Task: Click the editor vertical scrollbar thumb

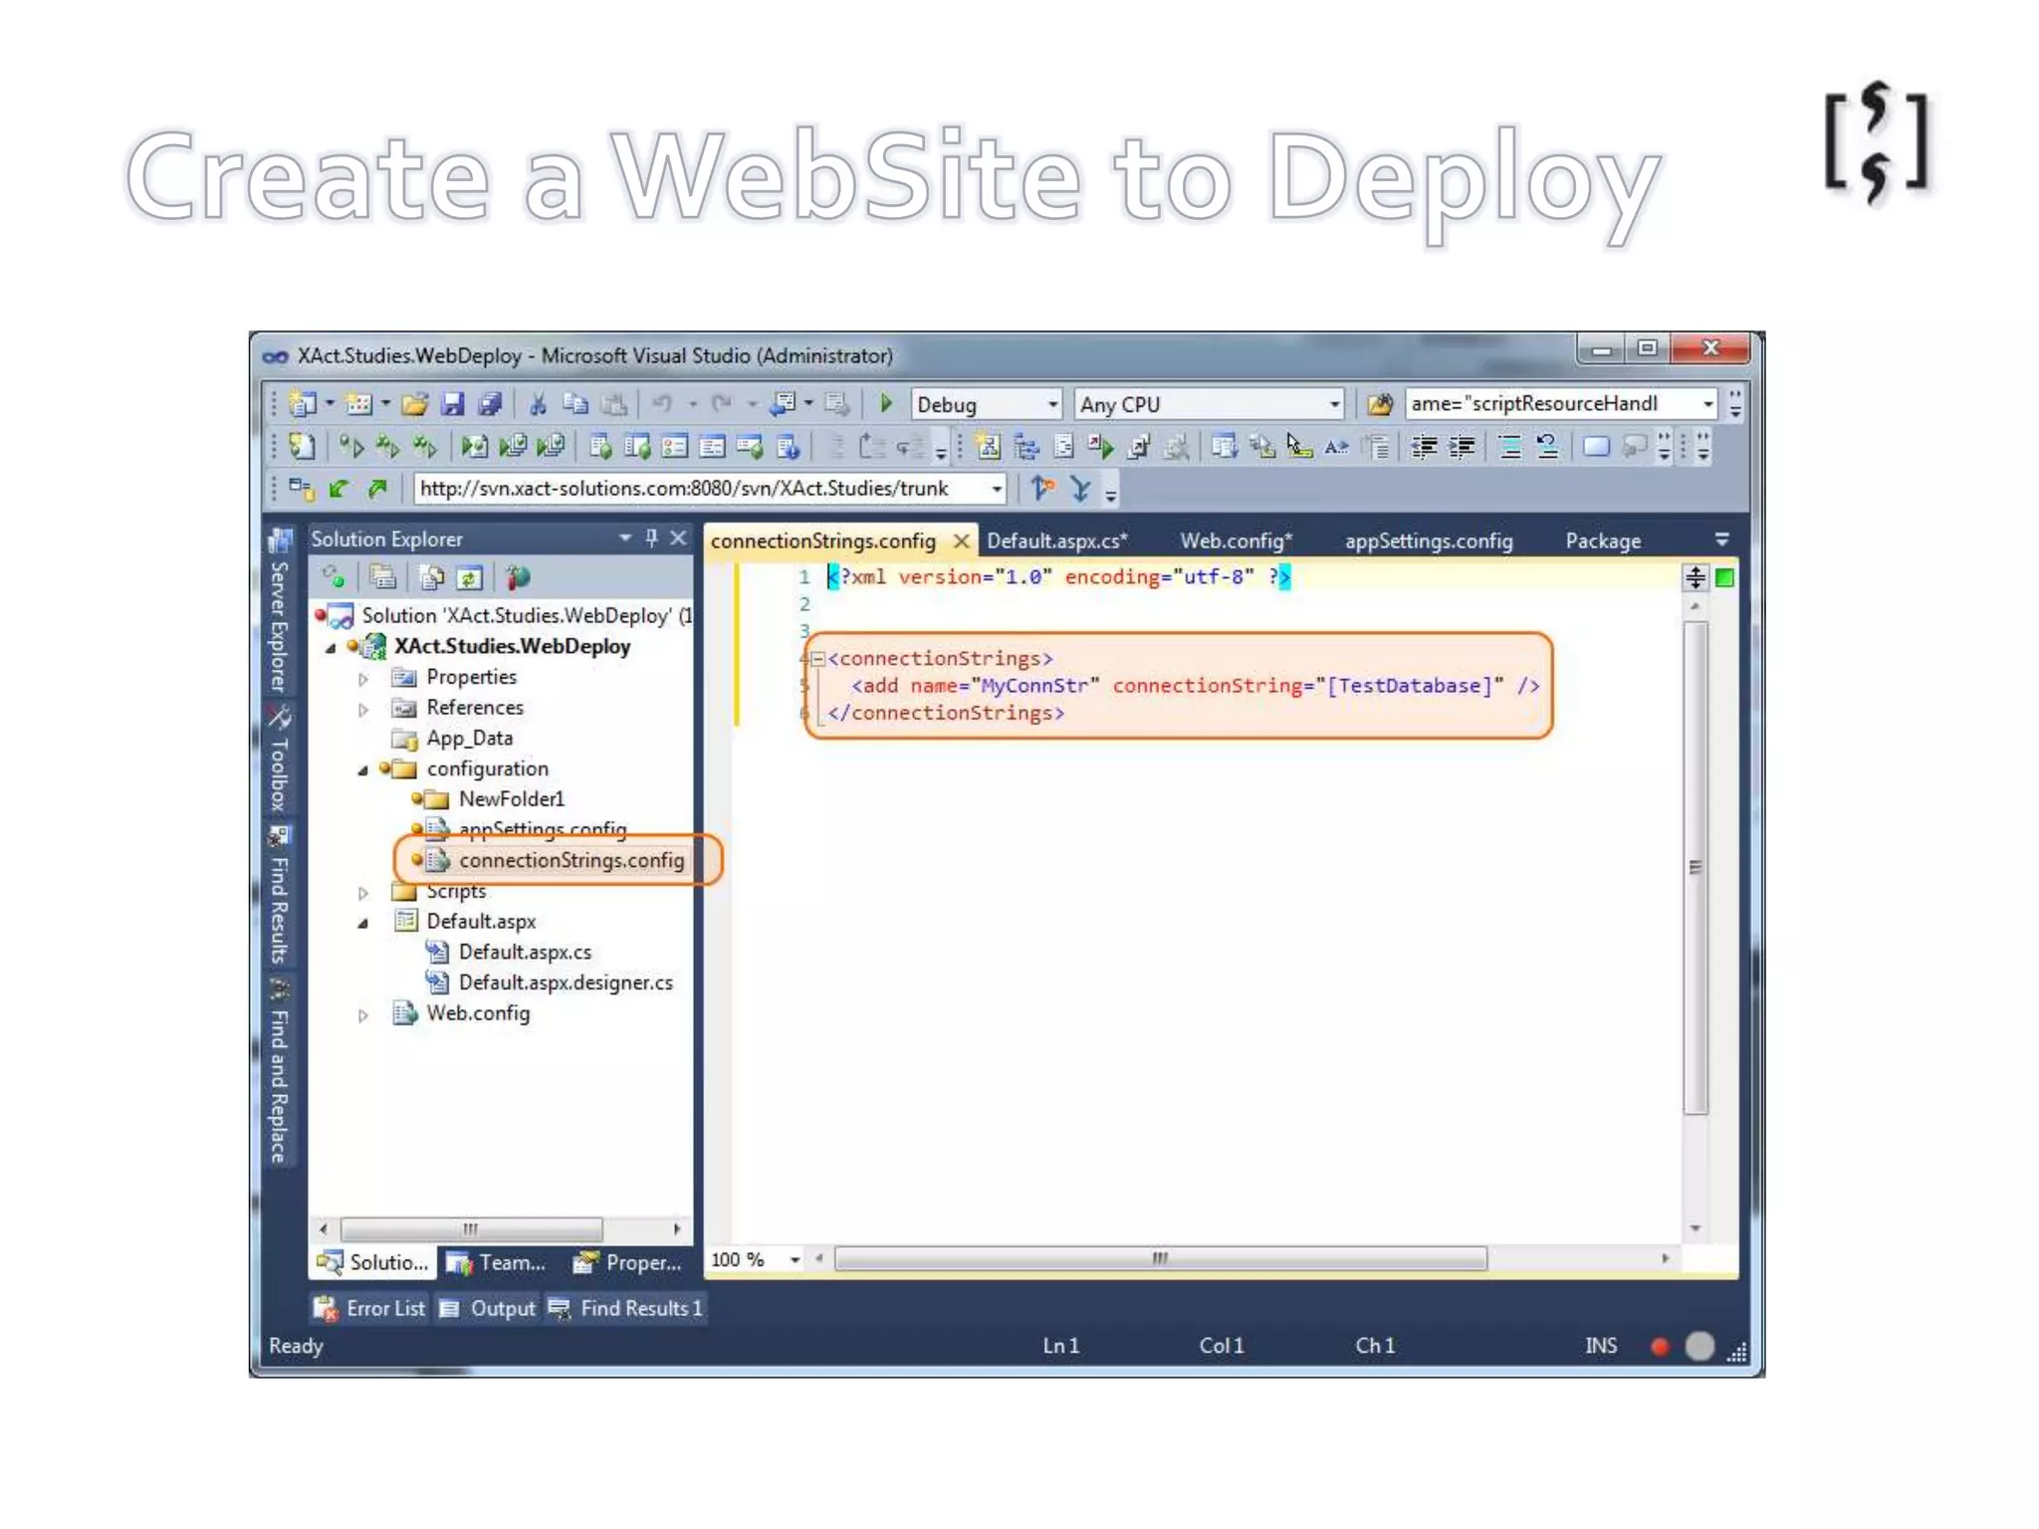Action: pos(1696,868)
